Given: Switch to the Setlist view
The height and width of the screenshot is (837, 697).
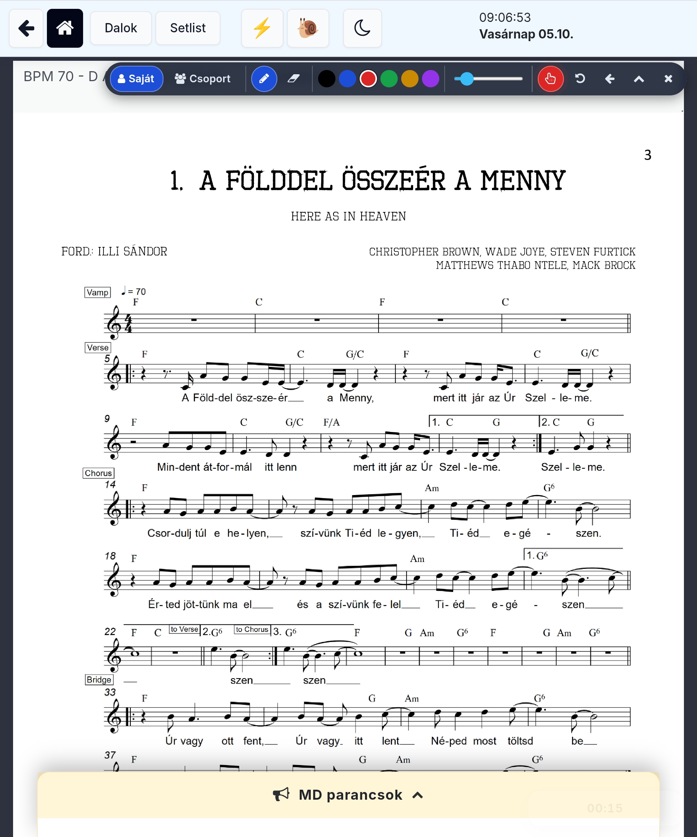Looking at the screenshot, I should (x=188, y=28).
